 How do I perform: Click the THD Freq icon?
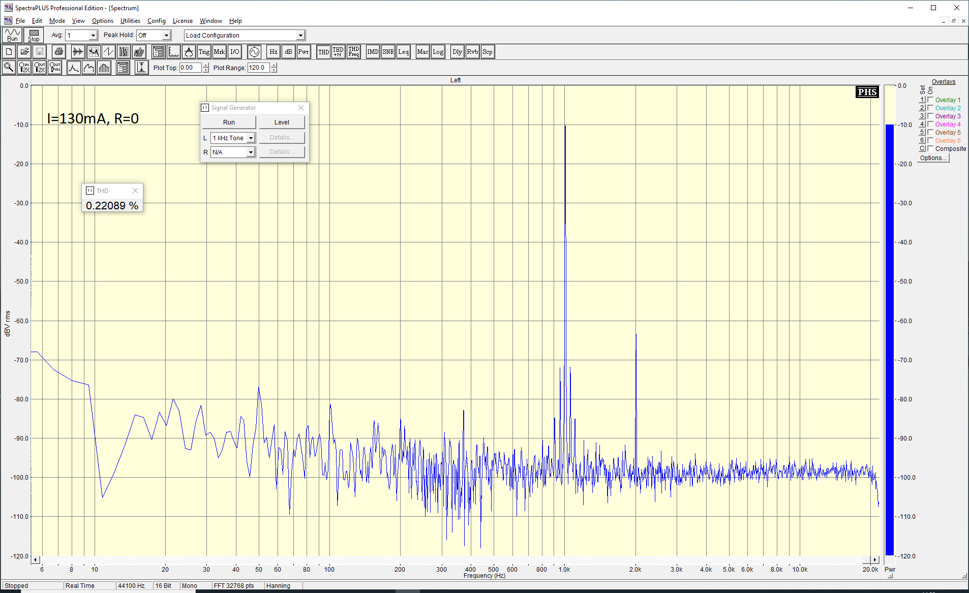[x=353, y=52]
